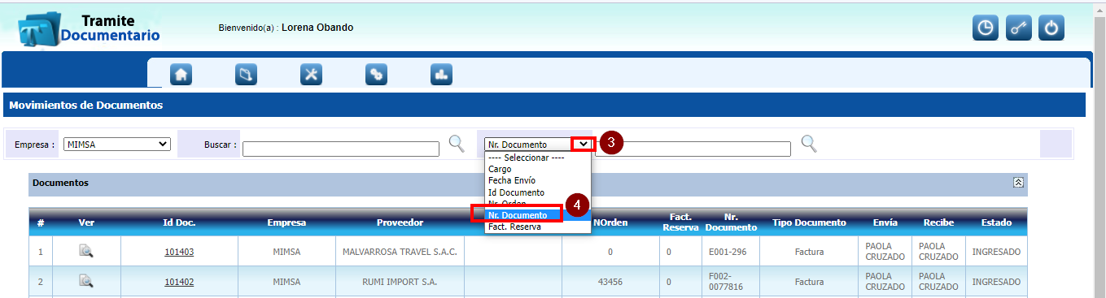
Task: Click the key change-password icon
Action: point(1018,28)
